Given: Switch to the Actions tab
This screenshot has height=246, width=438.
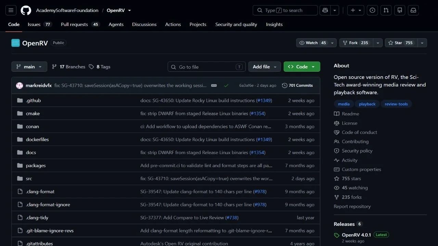Looking at the screenshot, I should pyautogui.click(x=173, y=24).
